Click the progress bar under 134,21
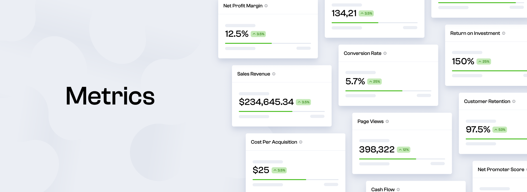 click(x=374, y=22)
